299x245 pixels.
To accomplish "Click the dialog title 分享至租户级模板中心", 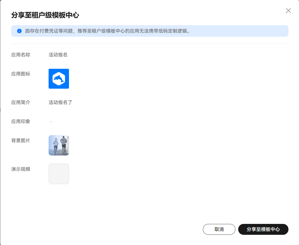I will tap(45, 15).
